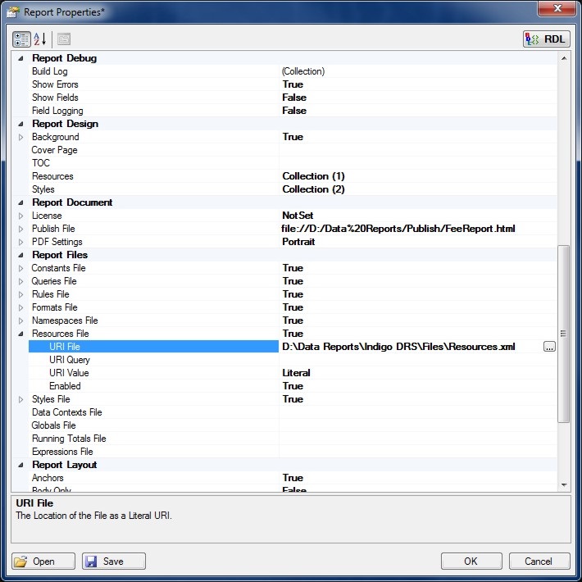Click the RDL button

click(546, 39)
